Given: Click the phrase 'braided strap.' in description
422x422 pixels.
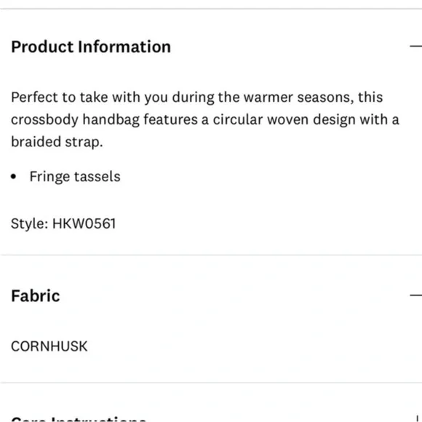Looking at the screenshot, I should pos(57,142).
